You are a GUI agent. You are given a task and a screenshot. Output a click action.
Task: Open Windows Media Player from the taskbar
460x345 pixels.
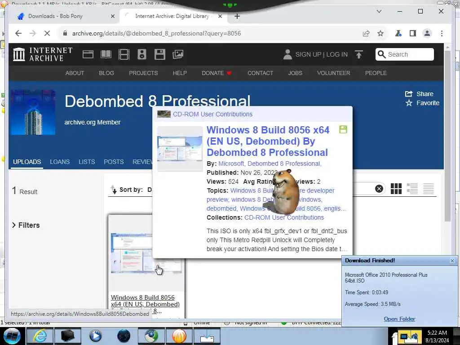coord(95,336)
